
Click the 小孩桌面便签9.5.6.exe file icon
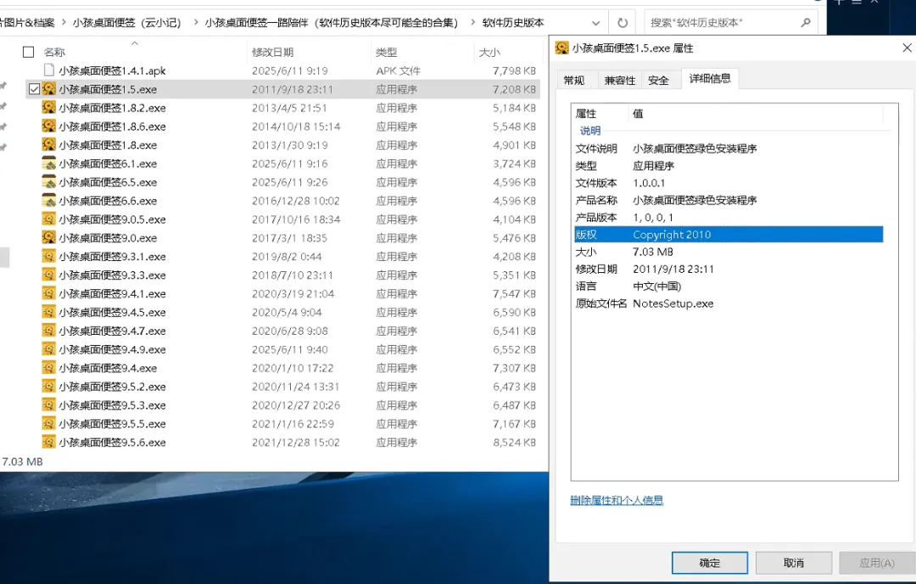pos(49,442)
